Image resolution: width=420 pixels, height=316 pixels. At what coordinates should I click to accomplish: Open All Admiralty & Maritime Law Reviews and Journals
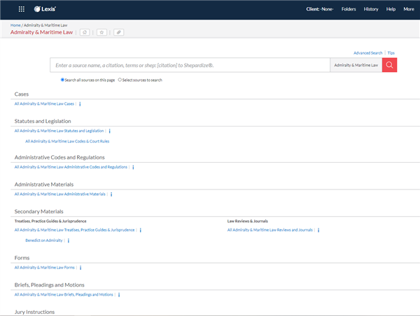tap(270, 230)
